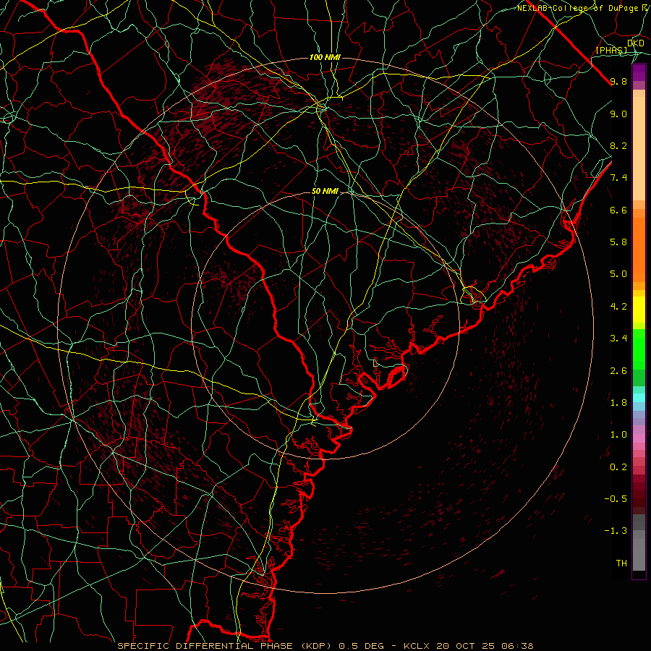
Task: Click the -0.5 legend value
Action: [616, 499]
